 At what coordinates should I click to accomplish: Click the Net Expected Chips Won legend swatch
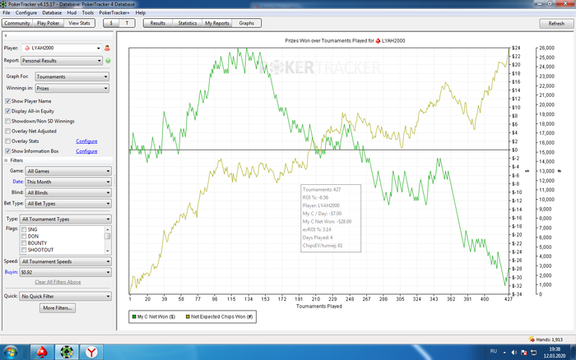pos(188,316)
